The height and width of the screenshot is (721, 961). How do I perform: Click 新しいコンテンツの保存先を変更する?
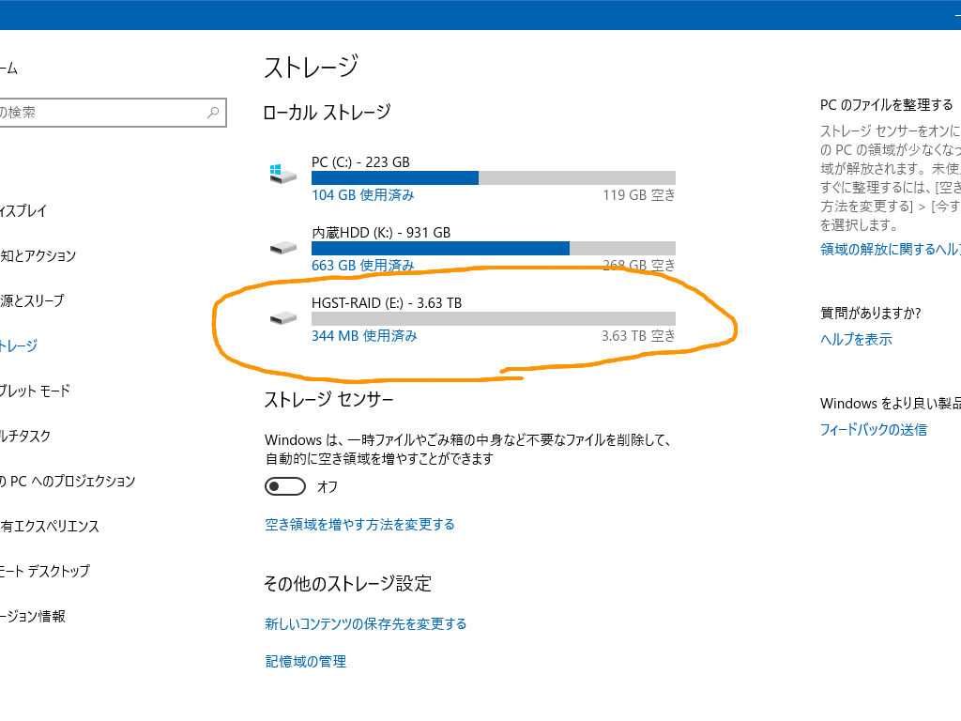365,622
